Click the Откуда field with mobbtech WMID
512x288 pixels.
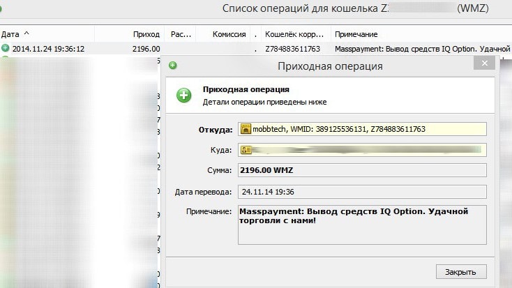pos(362,129)
